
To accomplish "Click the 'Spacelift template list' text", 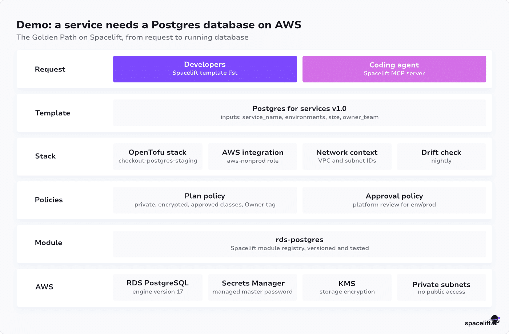I will pos(205,73).
